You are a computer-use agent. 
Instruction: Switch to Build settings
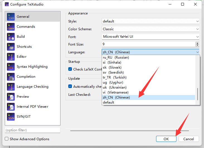coord(33,37)
